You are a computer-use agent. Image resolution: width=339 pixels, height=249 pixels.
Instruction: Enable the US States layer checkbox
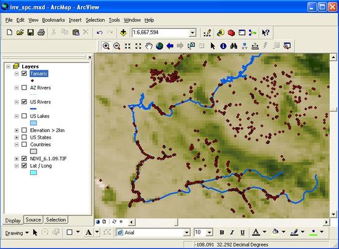(x=24, y=137)
